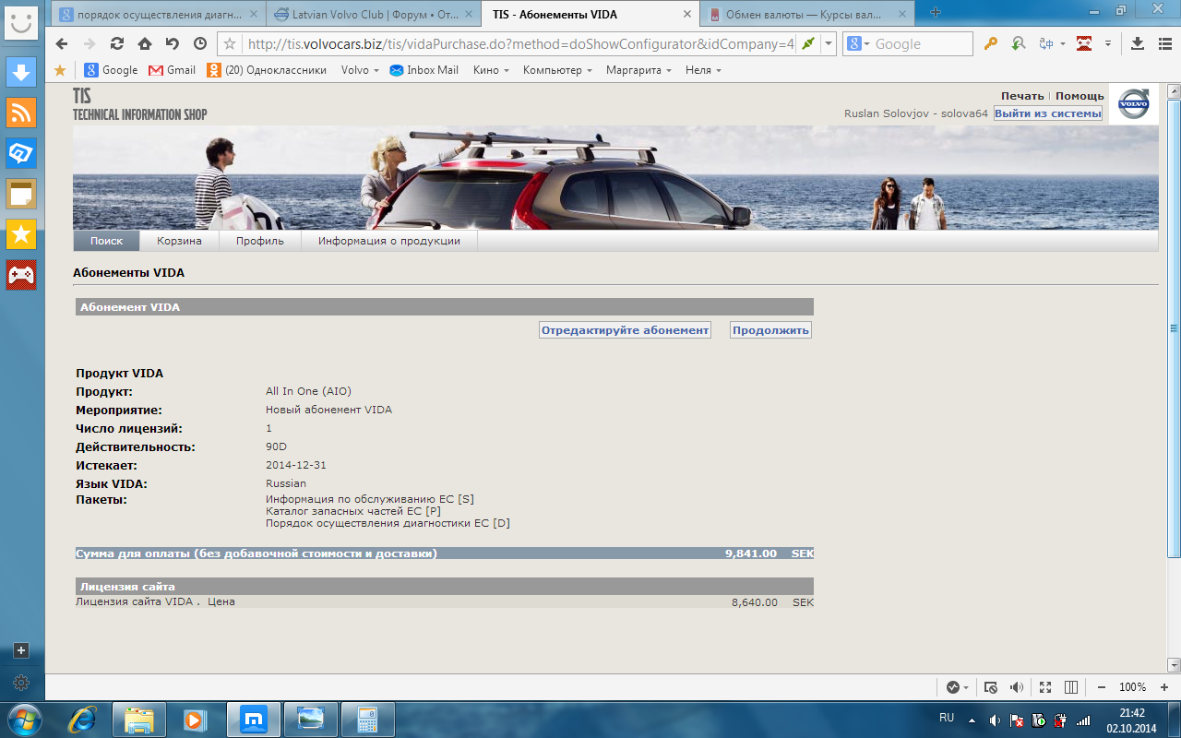Open the downloads sidebar icon
Screen dimensions: 1181x738
(21, 71)
